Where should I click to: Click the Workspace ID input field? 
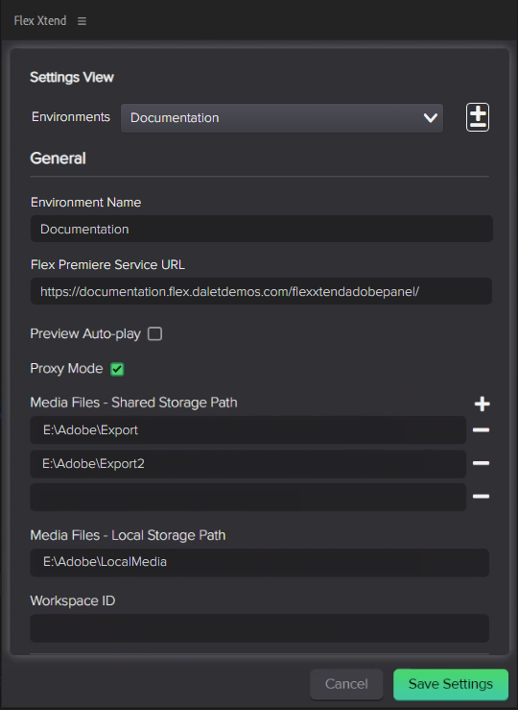[x=259, y=628]
